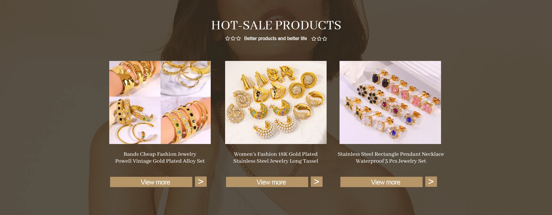Image resolution: width=552 pixels, height=215 pixels.
Task: Open the Women's Fashion 18K Gold Plated title link
Action: 276,158
